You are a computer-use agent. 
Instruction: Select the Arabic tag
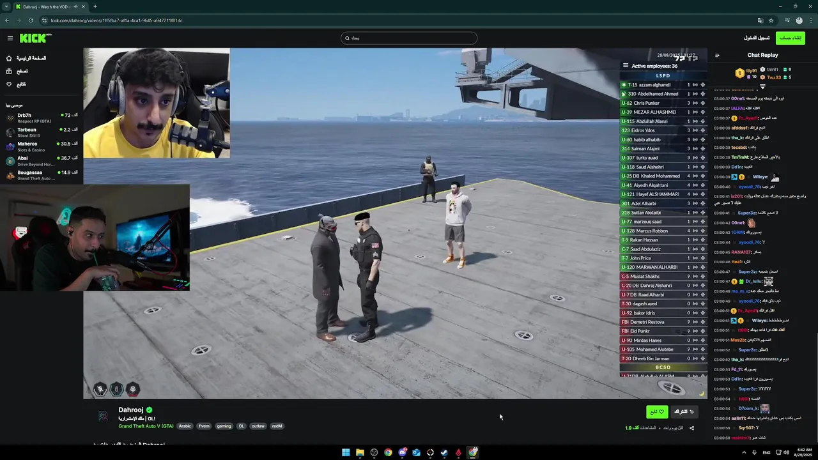tap(185, 426)
